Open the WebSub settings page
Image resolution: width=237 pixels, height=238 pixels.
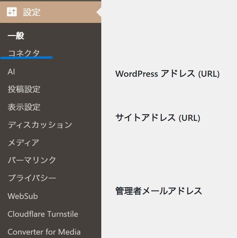(x=23, y=196)
